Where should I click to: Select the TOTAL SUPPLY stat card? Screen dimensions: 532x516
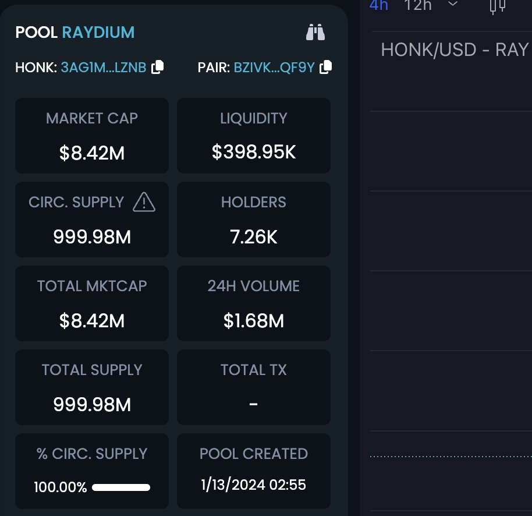(91, 387)
